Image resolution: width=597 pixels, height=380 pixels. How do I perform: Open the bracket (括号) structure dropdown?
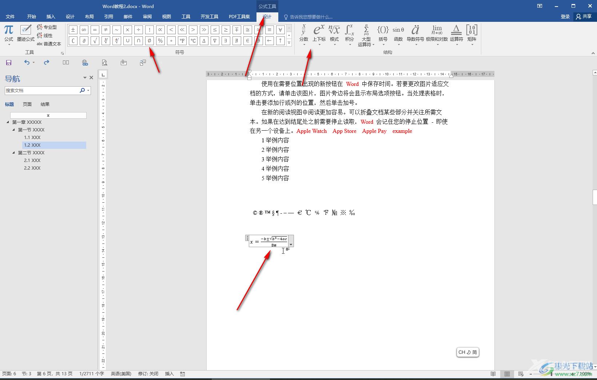tap(383, 35)
